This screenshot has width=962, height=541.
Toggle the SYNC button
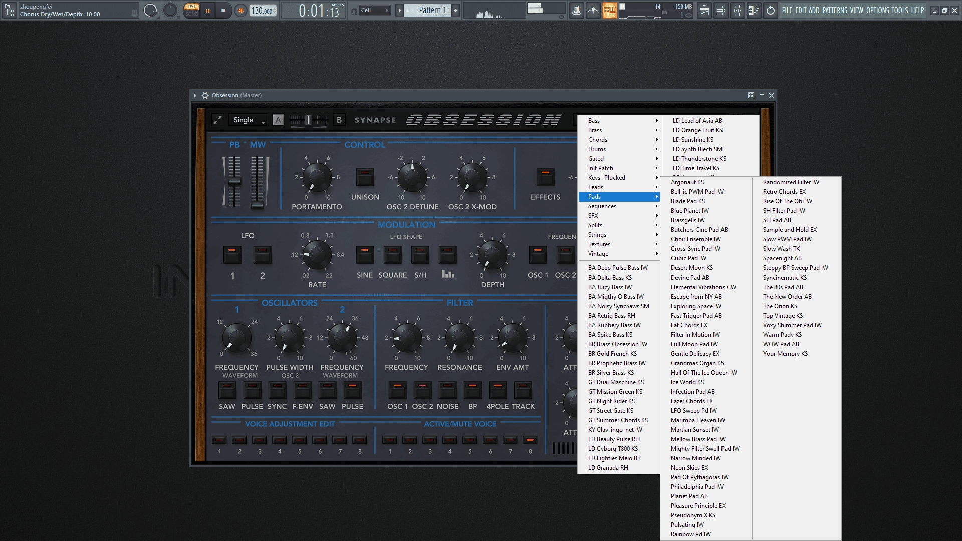point(277,390)
